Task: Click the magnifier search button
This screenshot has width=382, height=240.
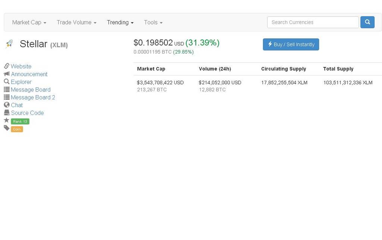Action: tap(367, 22)
